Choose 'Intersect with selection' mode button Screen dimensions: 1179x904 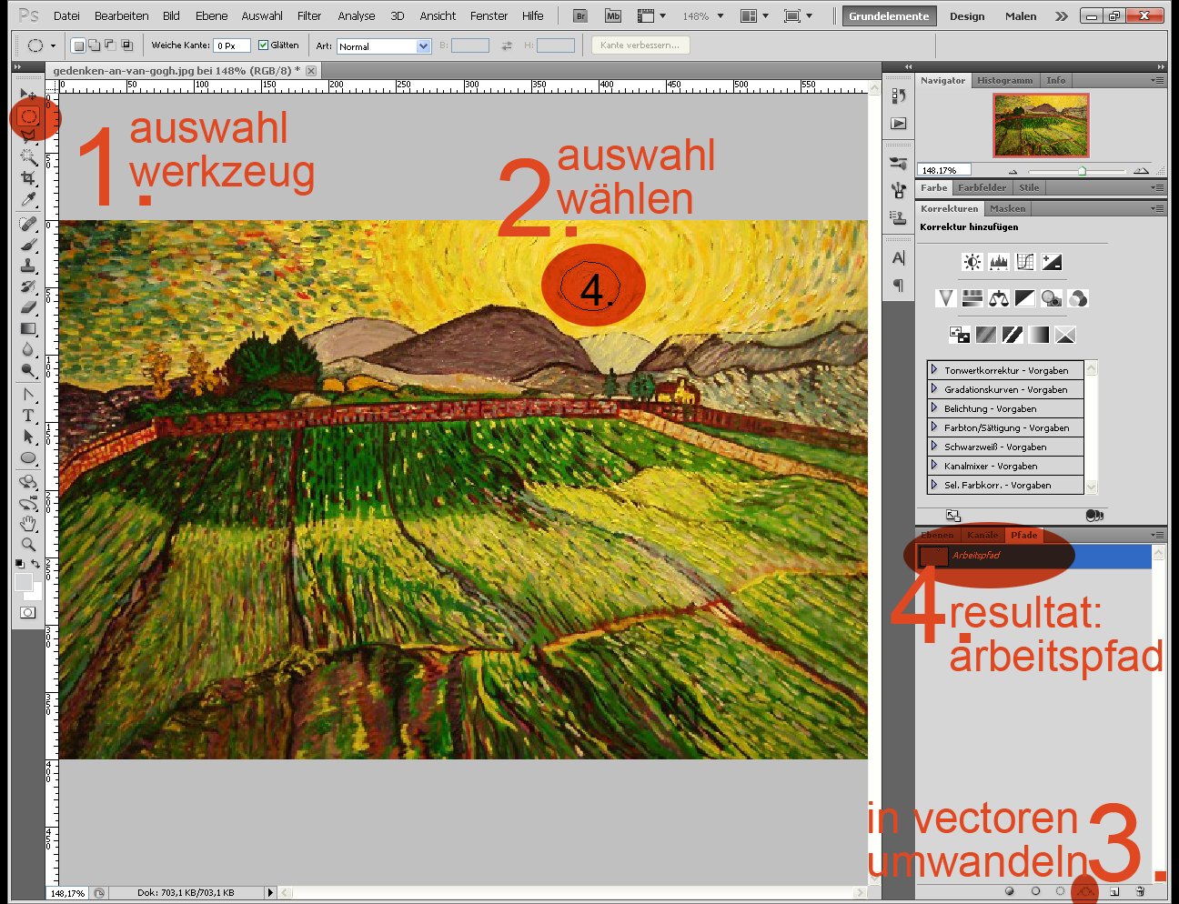point(126,45)
